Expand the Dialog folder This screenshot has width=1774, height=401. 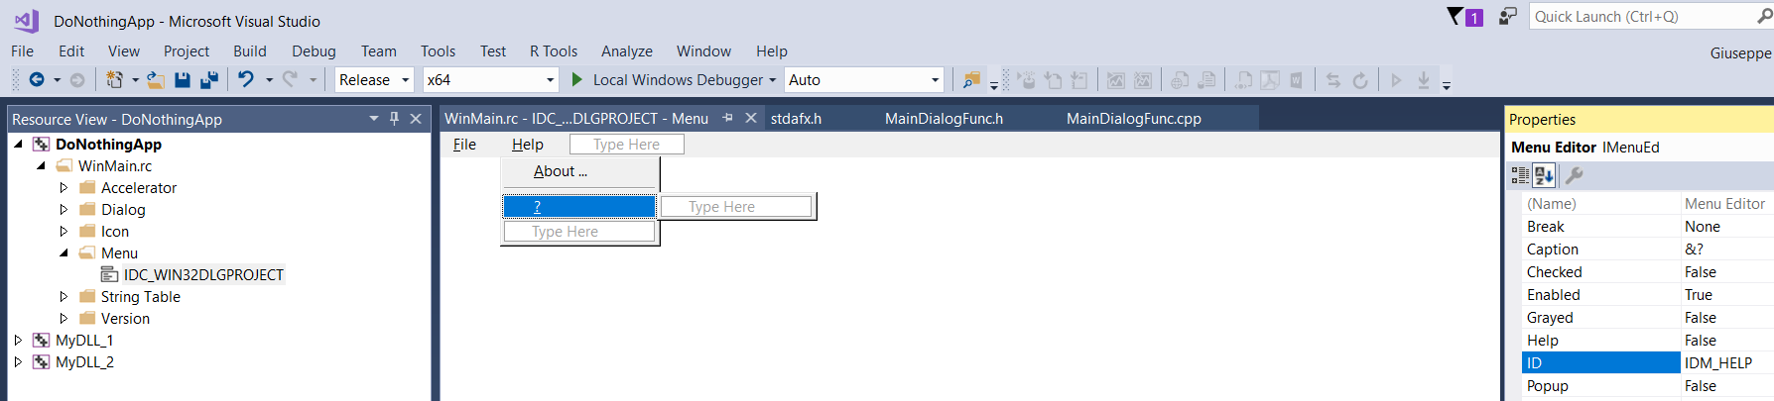pos(63,209)
